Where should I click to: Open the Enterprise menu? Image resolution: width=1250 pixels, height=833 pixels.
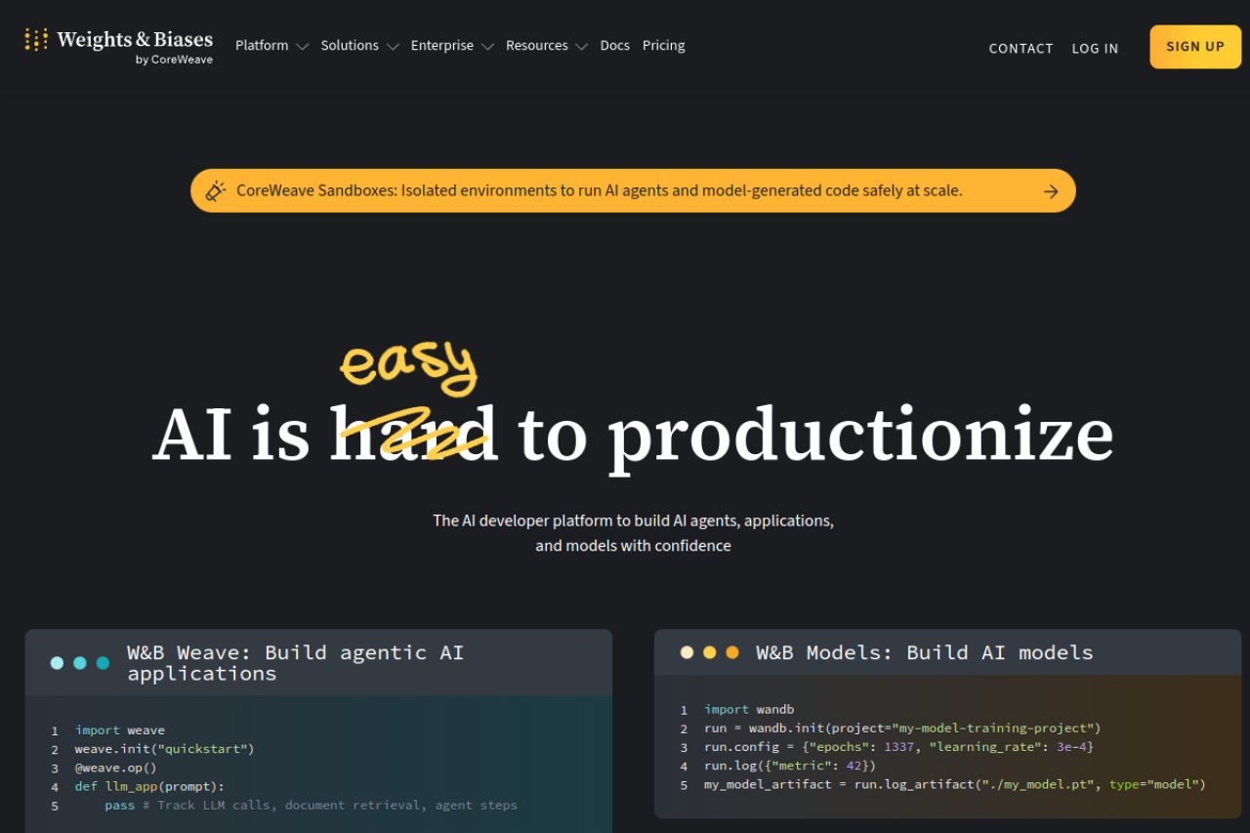pos(442,46)
